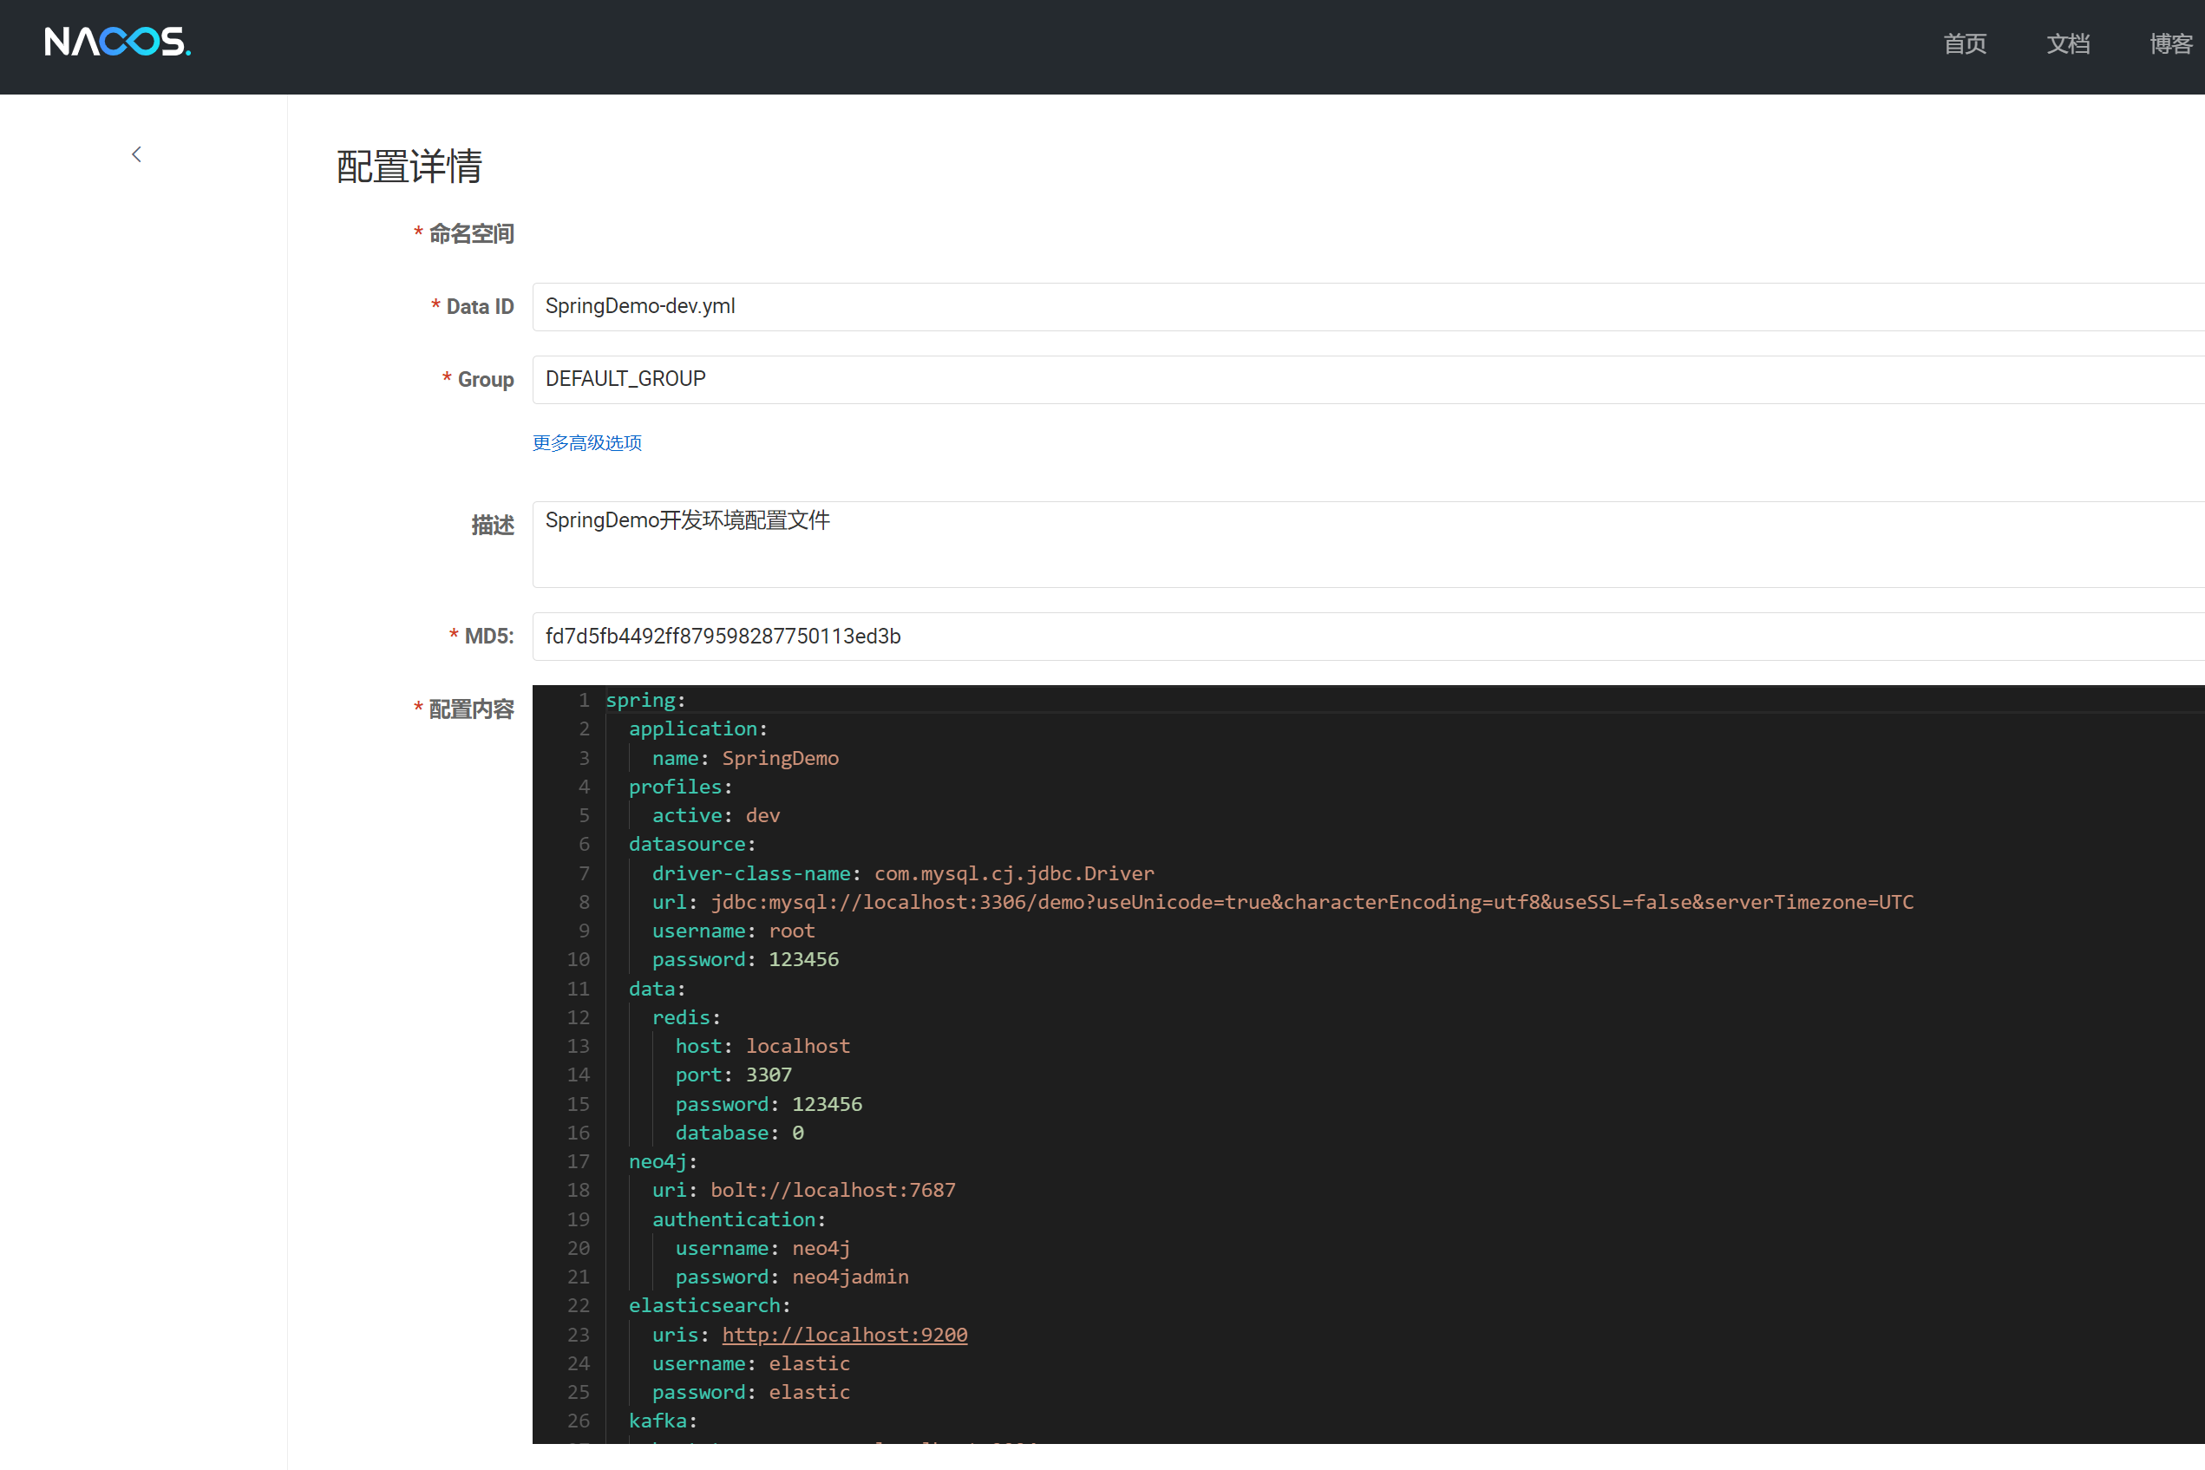Click the neo4j bolt uri line
The image size is (2205, 1470).
click(x=803, y=1190)
